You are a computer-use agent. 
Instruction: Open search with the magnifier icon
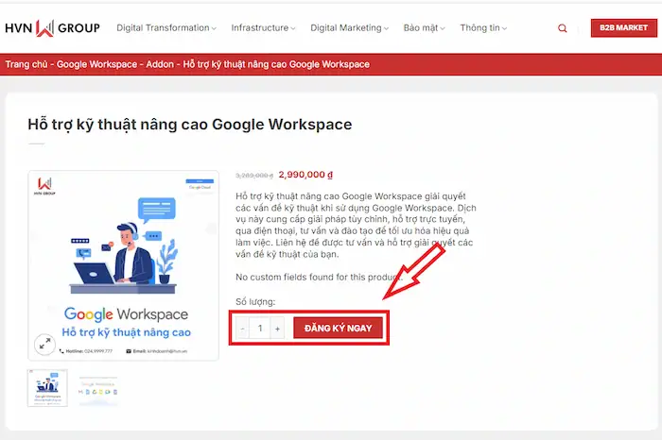coord(563,28)
